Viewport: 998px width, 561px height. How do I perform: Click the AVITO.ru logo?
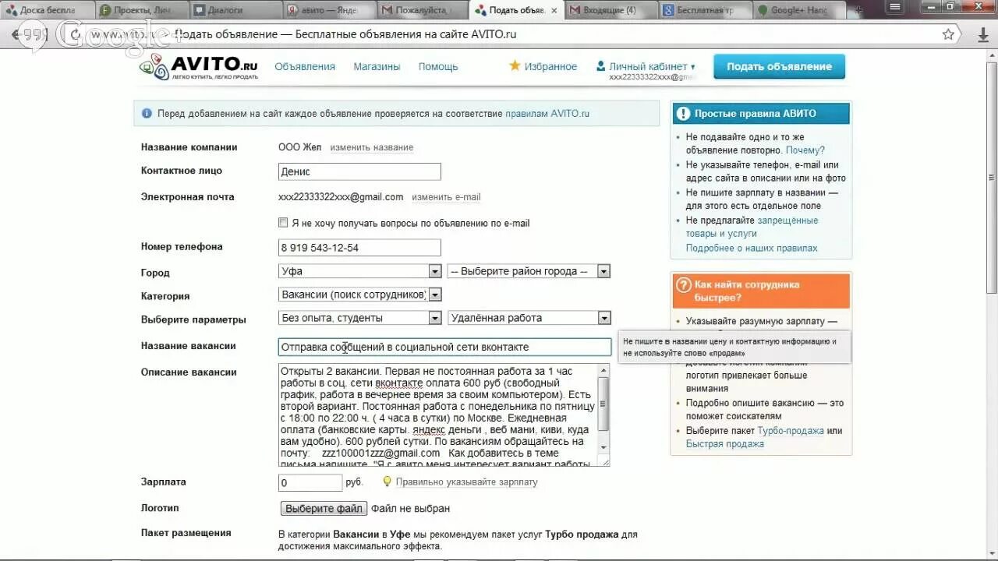pos(199,68)
